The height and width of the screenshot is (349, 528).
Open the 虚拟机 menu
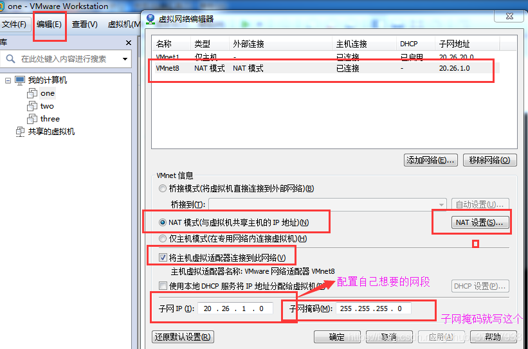[x=124, y=24]
